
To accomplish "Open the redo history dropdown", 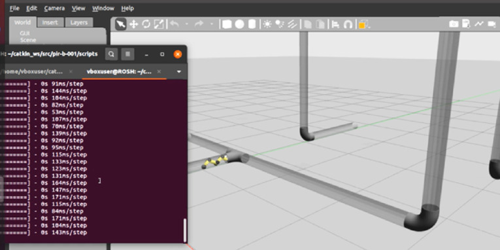I will click(x=211, y=24).
